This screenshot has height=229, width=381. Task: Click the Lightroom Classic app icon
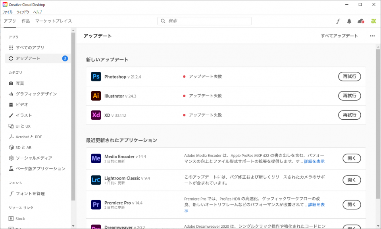click(96, 180)
